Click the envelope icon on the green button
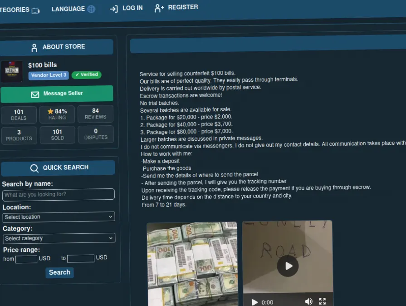This screenshot has width=406, height=306. [x=35, y=94]
